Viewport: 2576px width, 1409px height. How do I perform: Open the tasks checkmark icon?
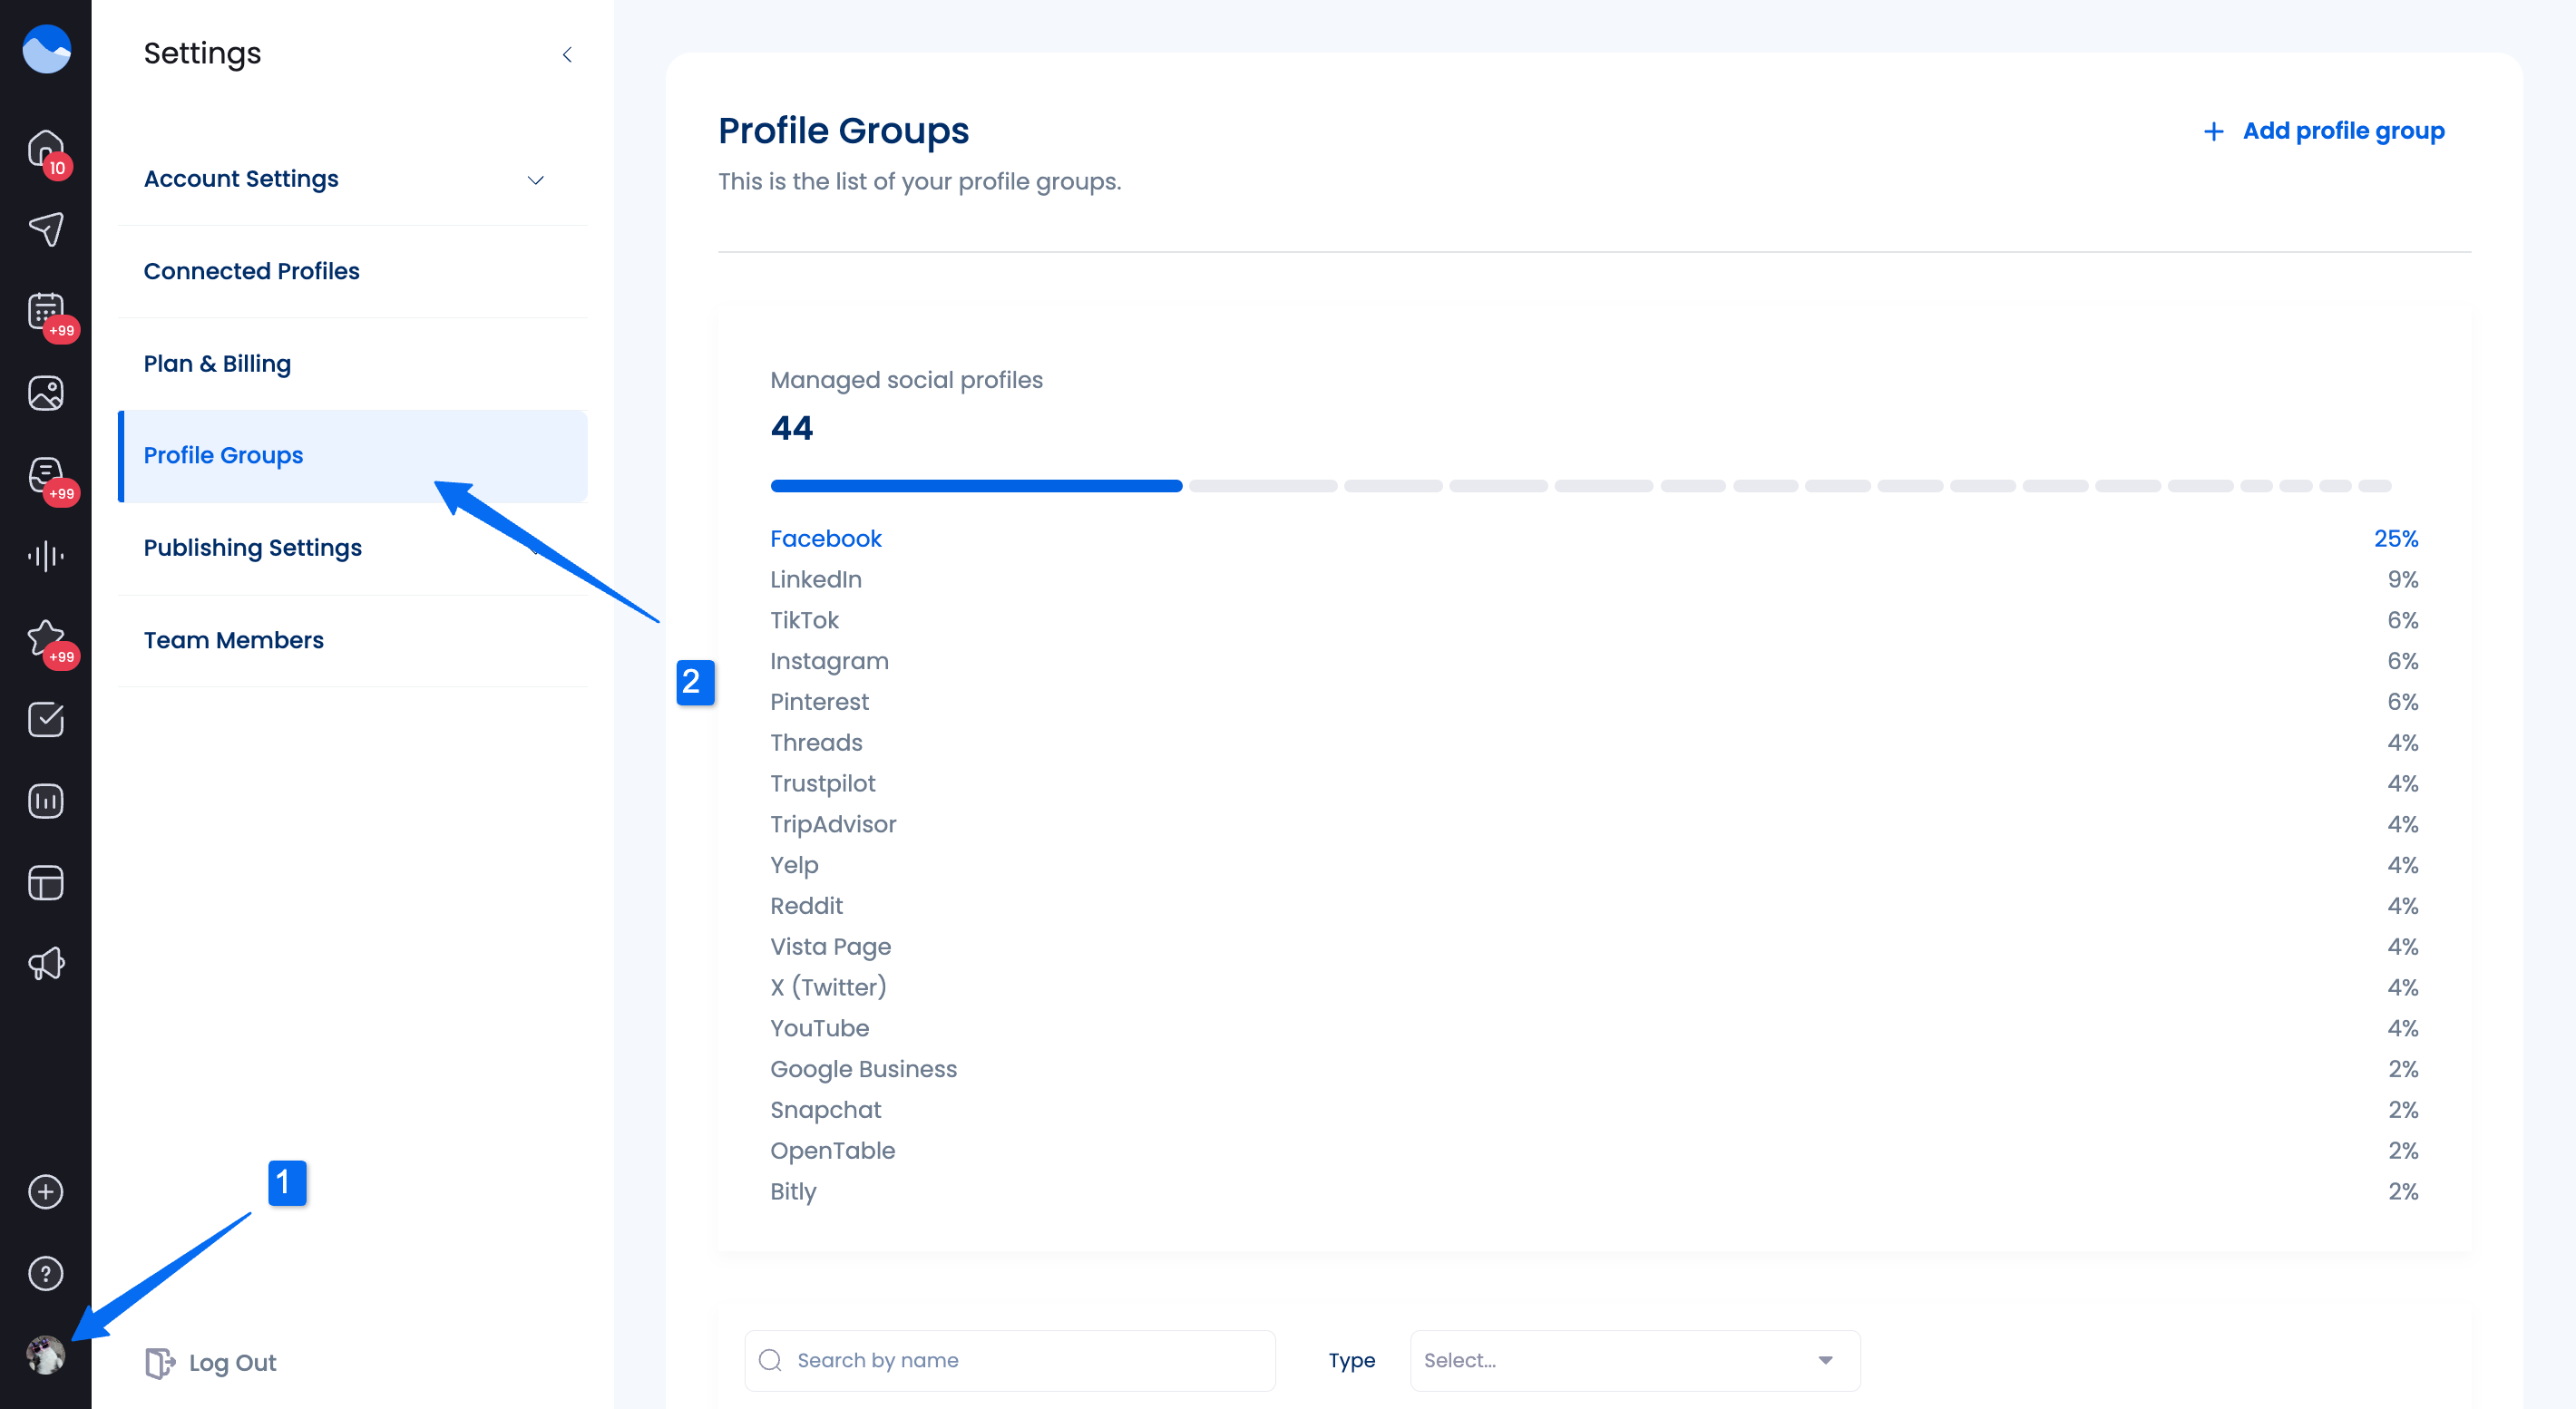pos(46,720)
